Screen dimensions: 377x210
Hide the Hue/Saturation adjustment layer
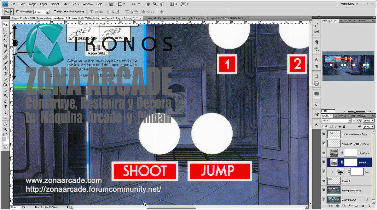(x=324, y=153)
